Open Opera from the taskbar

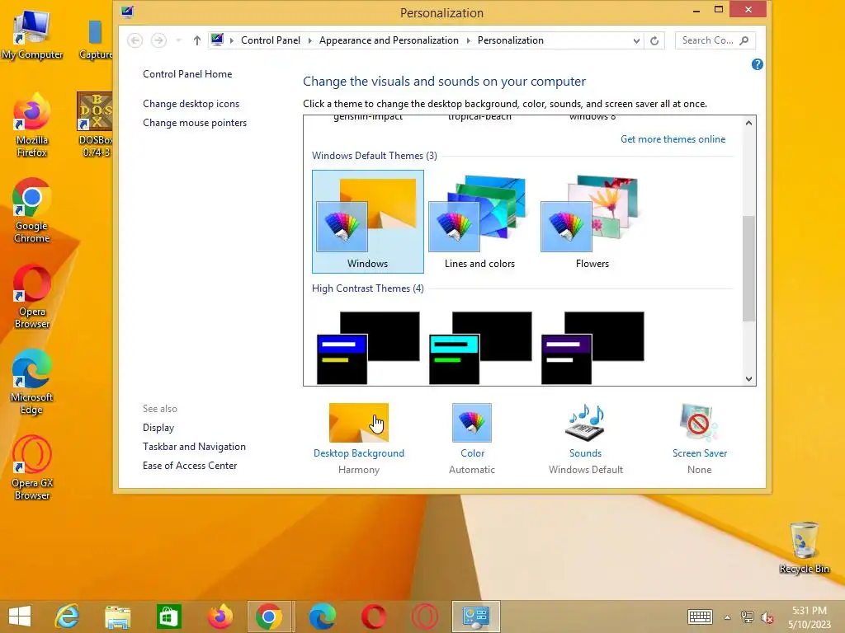tap(374, 617)
